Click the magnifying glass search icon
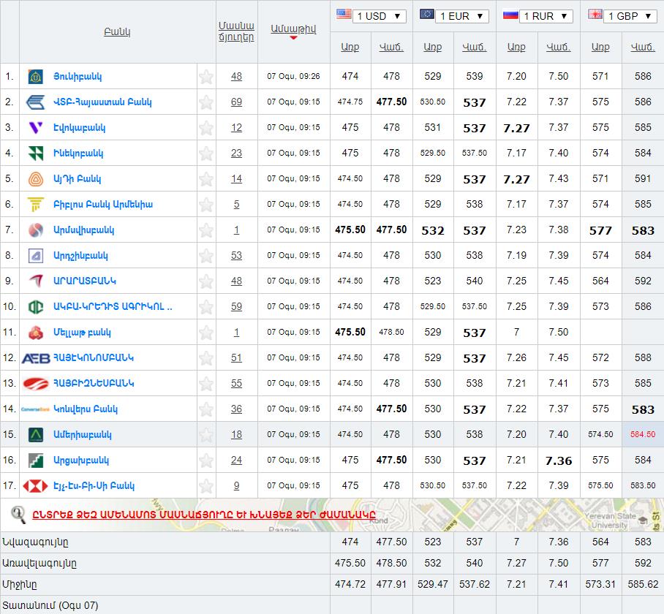This screenshot has width=664, height=614. (x=18, y=514)
